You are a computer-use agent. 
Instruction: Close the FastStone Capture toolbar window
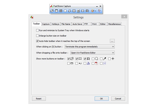pos(100,6)
